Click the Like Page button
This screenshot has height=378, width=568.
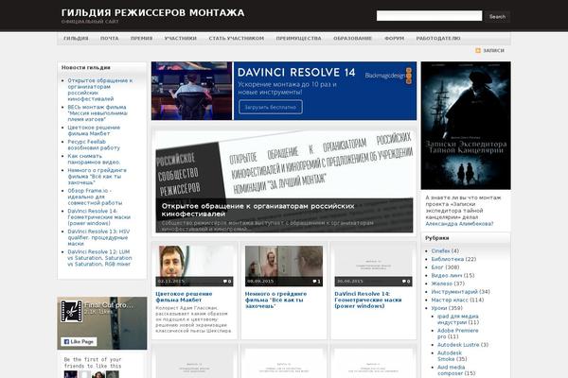(x=79, y=341)
